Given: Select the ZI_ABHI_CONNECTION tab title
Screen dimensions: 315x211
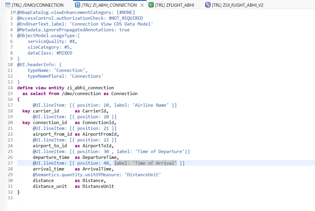Looking at the screenshot, I should [109, 5].
